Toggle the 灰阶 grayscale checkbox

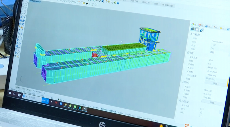point(200,116)
